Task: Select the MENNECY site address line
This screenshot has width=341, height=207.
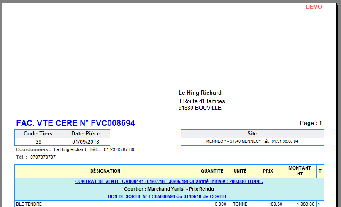Action: [x=252, y=141]
